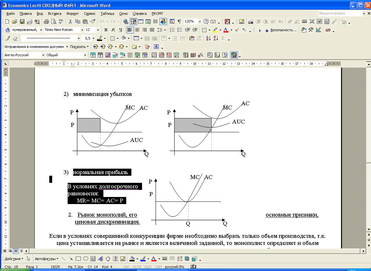The width and height of the screenshot is (371, 271).
Task: Open Действия drawing menu
Action: pos(14,259)
